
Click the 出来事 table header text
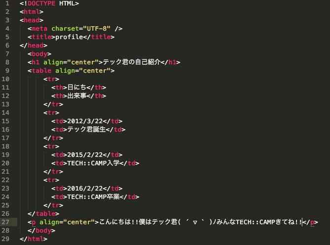77,96
